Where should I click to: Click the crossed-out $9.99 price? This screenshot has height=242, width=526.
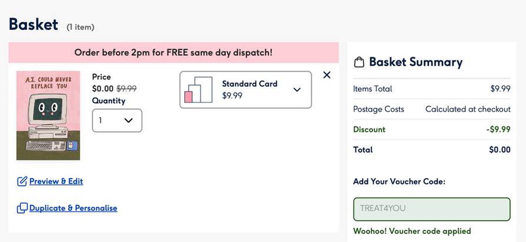pos(126,89)
